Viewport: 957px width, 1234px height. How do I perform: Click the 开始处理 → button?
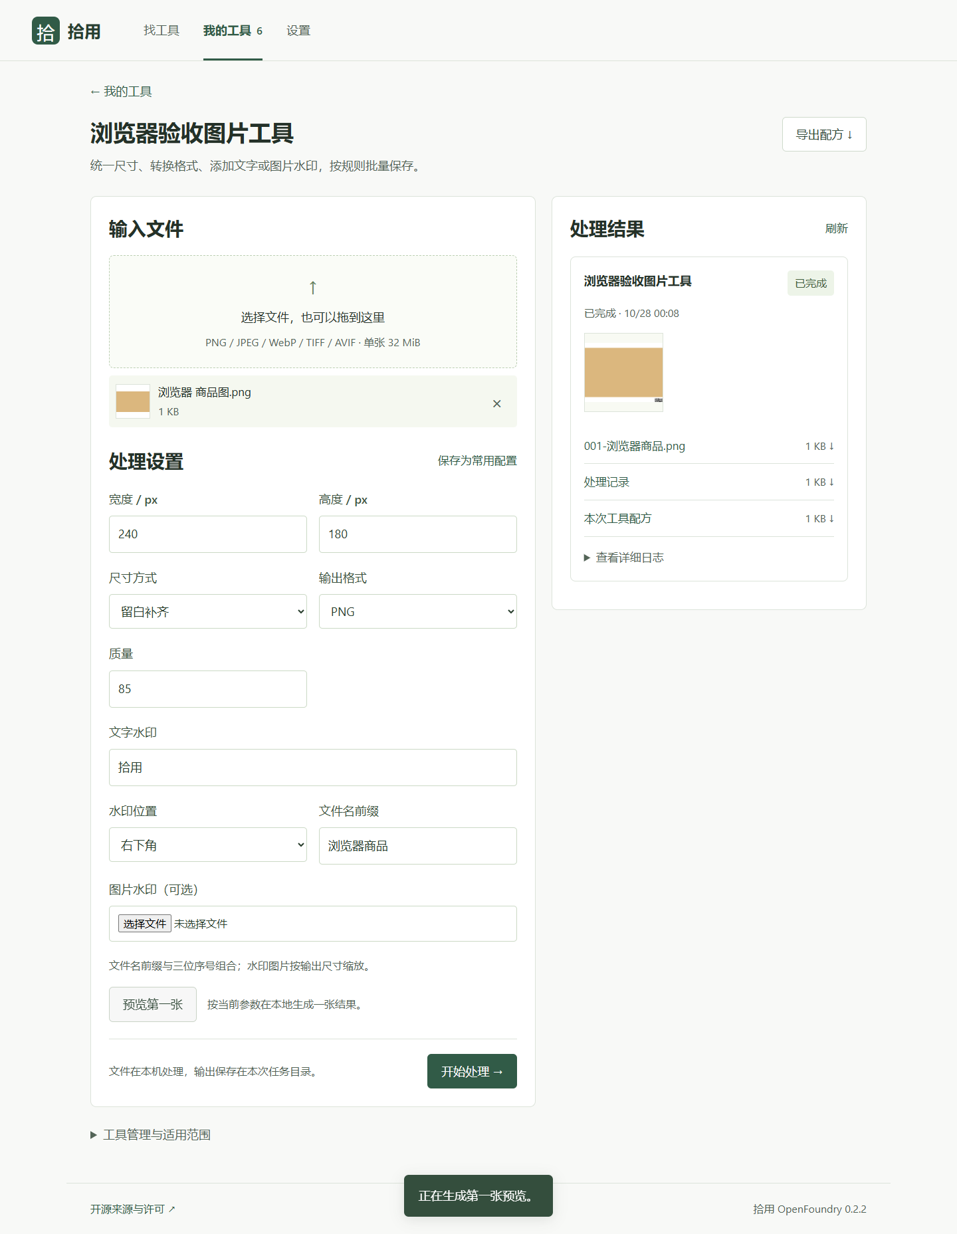(472, 1071)
